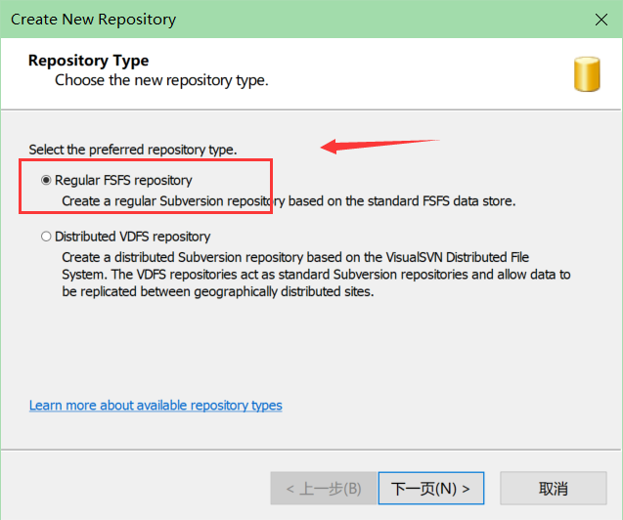This screenshot has height=520, width=623.
Task: Go back with the 上一步(B) button
Action: (x=324, y=489)
